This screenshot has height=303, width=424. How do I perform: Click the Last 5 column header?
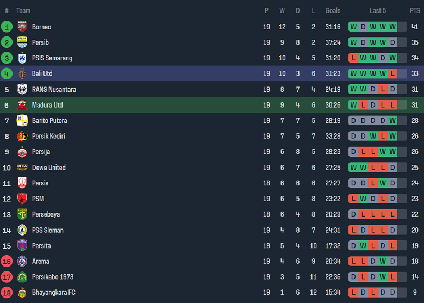click(x=378, y=10)
